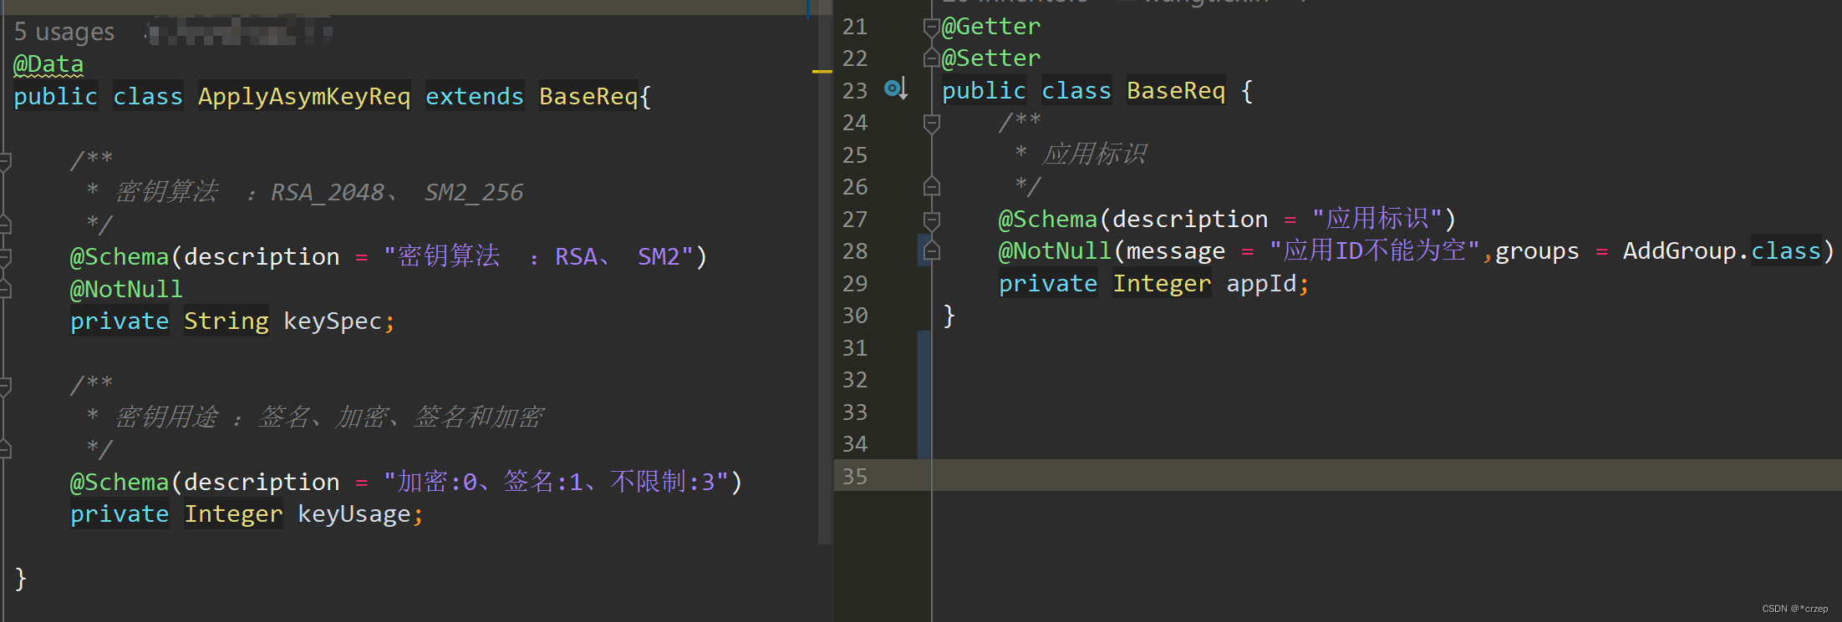Click the highlighted current line number 35
Viewport: 1842px width, 622px height.
tap(855, 477)
